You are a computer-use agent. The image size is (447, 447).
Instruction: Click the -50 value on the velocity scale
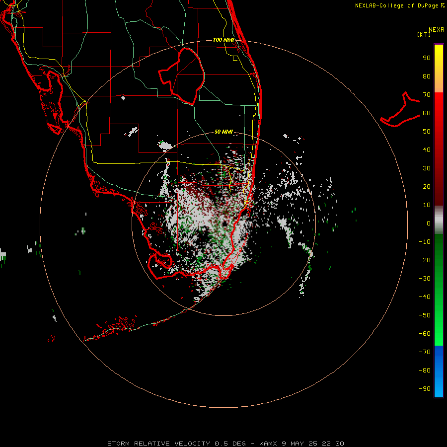coord(425,315)
